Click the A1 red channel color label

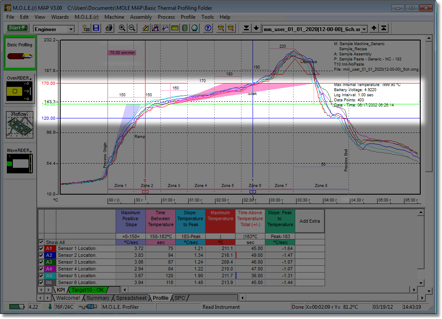pyautogui.click(x=49, y=248)
